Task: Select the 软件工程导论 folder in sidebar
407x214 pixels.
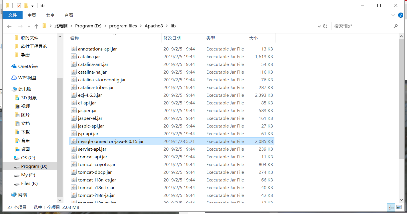Action: click(34, 46)
